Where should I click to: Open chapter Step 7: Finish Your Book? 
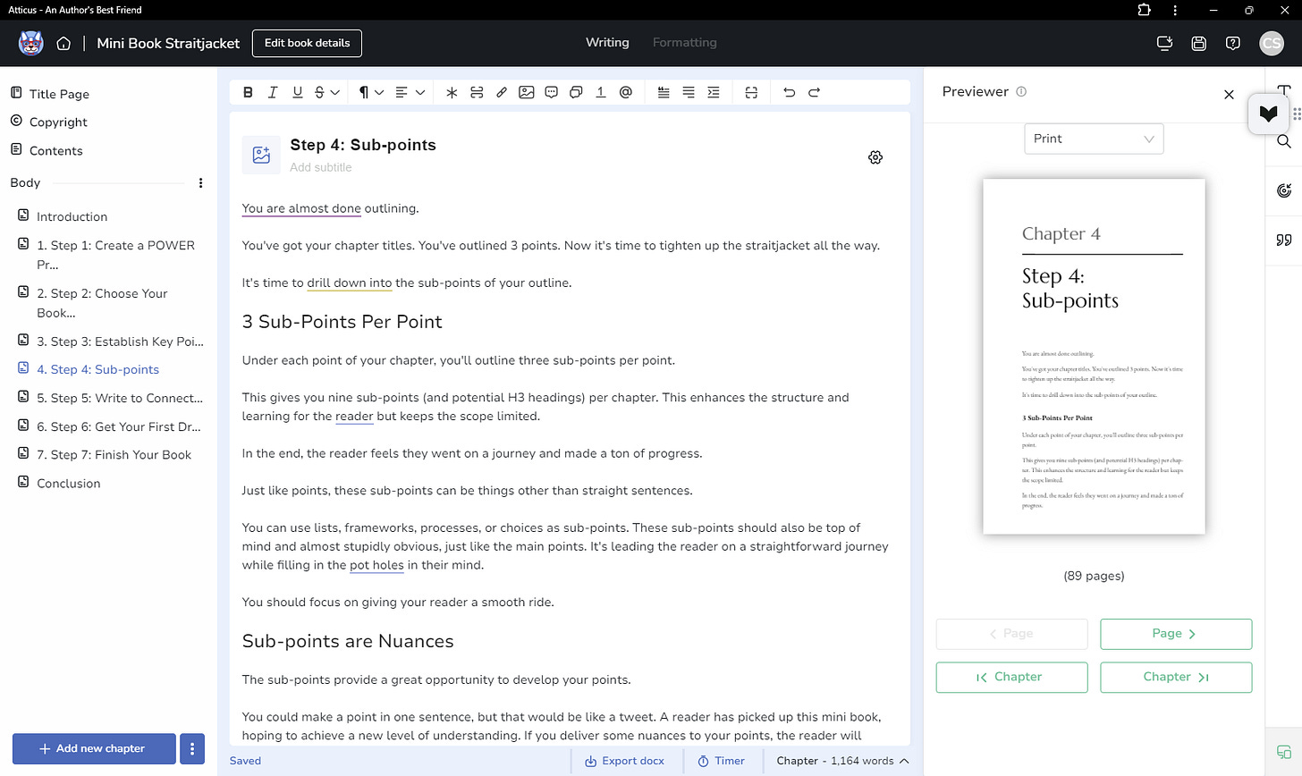114,454
